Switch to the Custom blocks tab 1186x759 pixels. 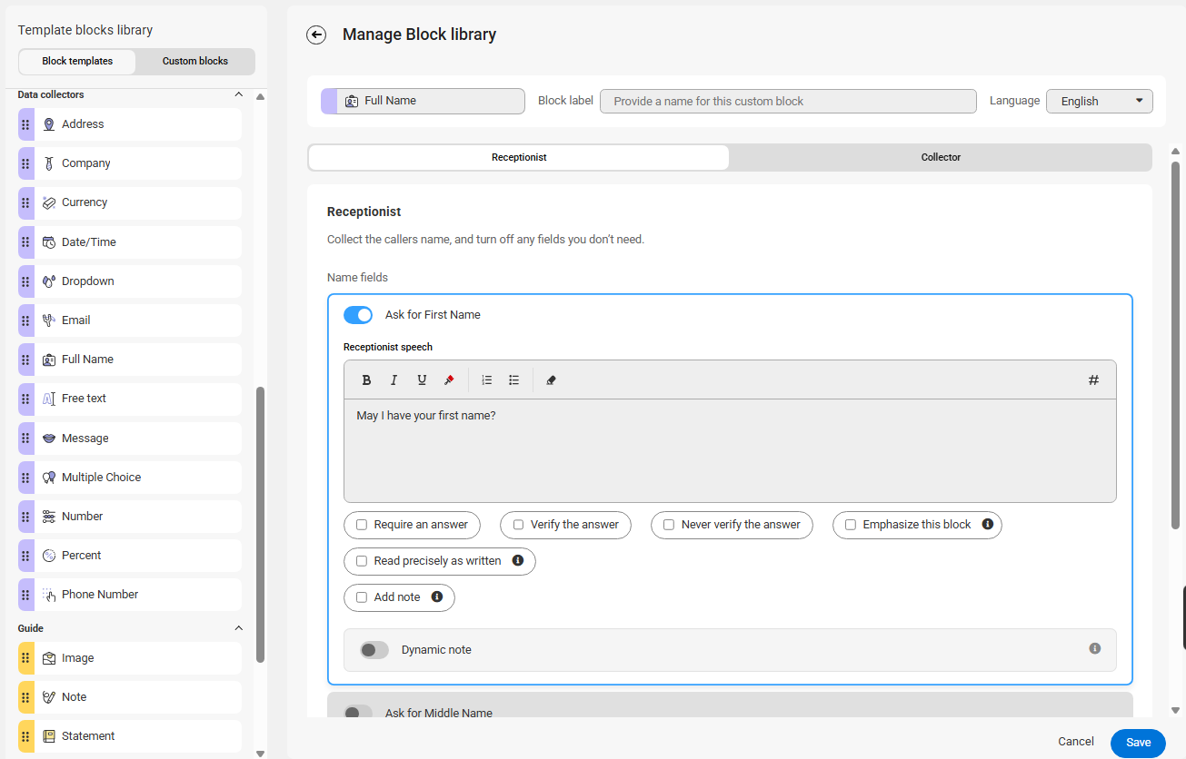195,61
